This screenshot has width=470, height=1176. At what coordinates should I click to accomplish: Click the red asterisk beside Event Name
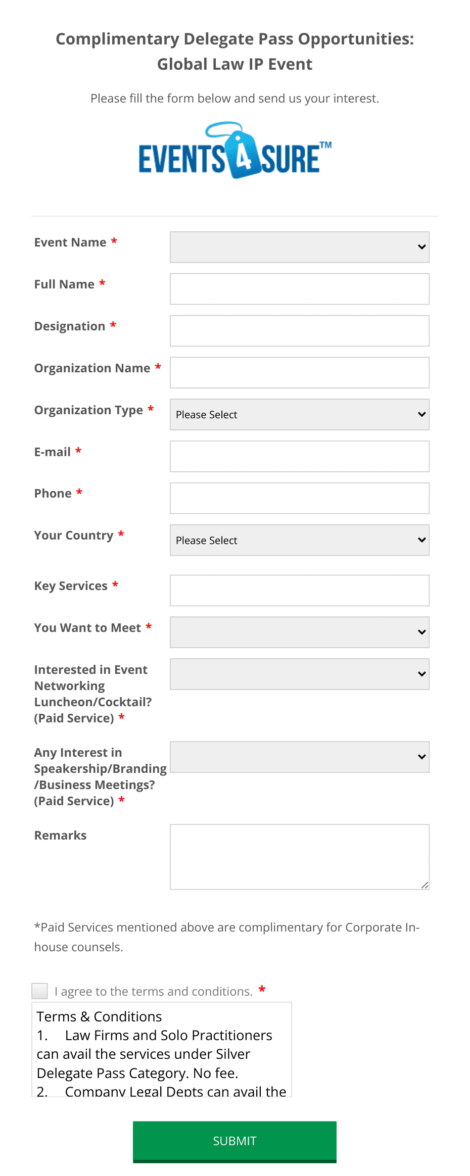click(115, 242)
